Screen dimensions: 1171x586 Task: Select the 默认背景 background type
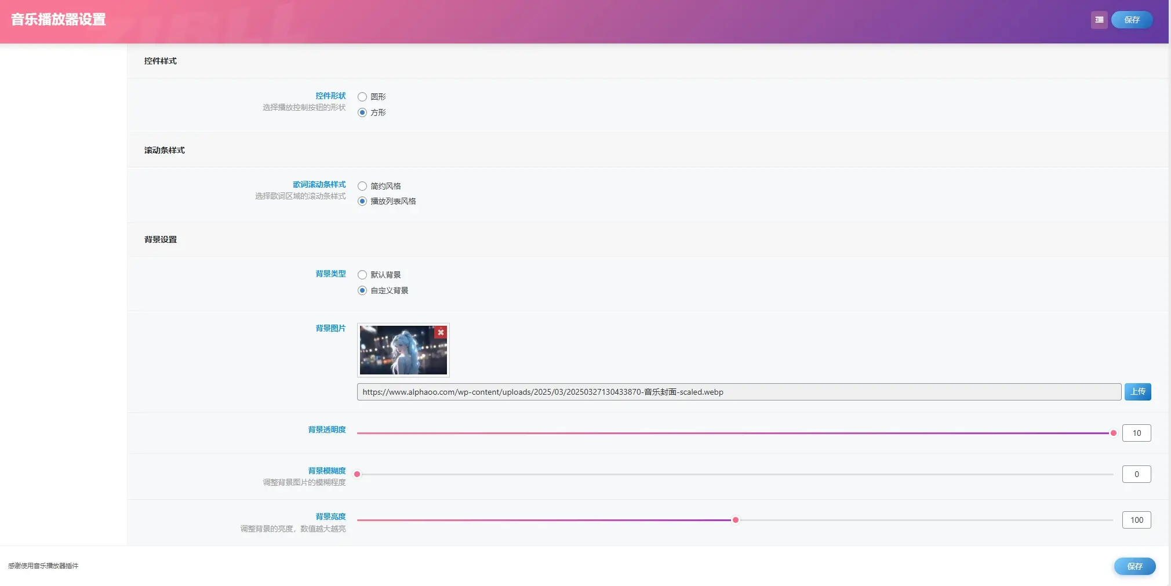click(x=362, y=275)
